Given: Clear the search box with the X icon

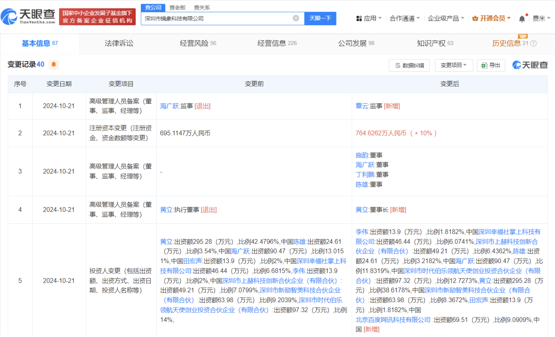Looking at the screenshot, I should (296, 18).
